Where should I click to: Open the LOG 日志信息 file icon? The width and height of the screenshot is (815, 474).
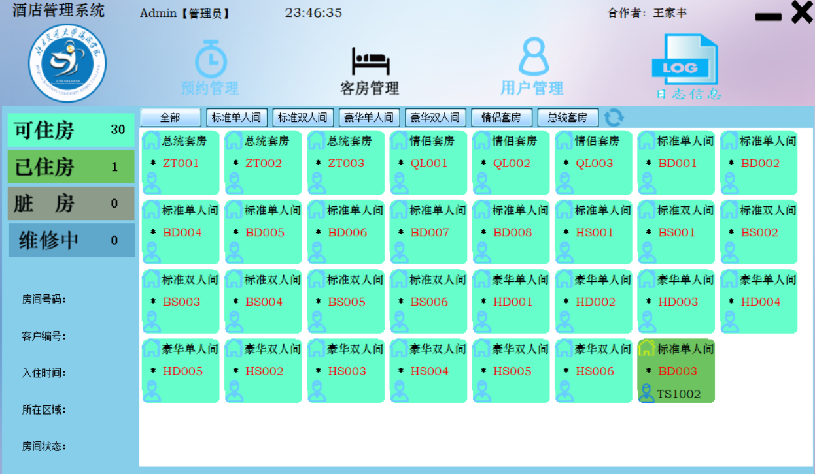coord(684,59)
